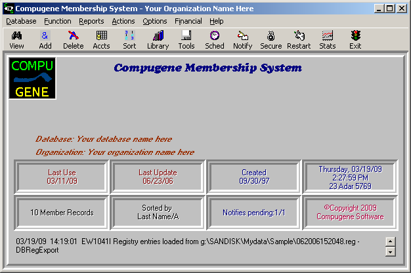This screenshot has width=411, height=273.
Task: Click the Compugene logo image
Action: [x=33, y=78]
